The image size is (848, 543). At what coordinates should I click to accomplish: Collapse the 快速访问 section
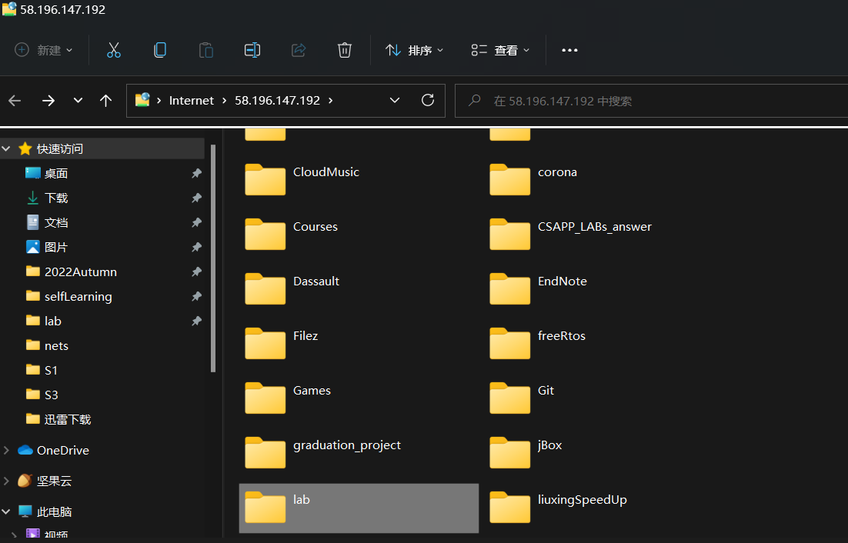click(x=7, y=148)
